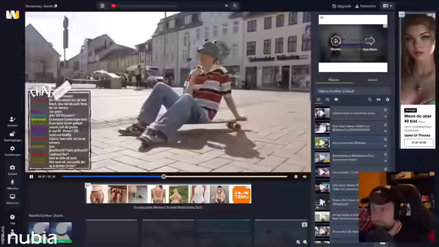The height and width of the screenshot is (247, 439).
Task: Click the link text below banner ad
Action: (x=167, y=207)
